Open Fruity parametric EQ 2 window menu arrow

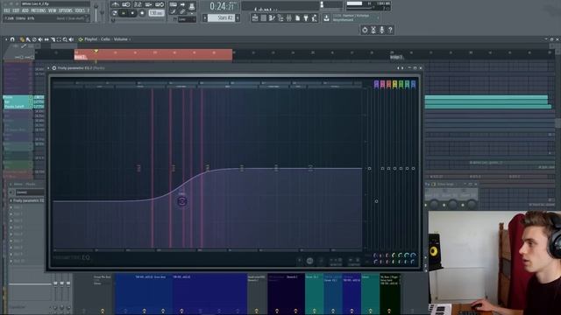click(x=49, y=68)
